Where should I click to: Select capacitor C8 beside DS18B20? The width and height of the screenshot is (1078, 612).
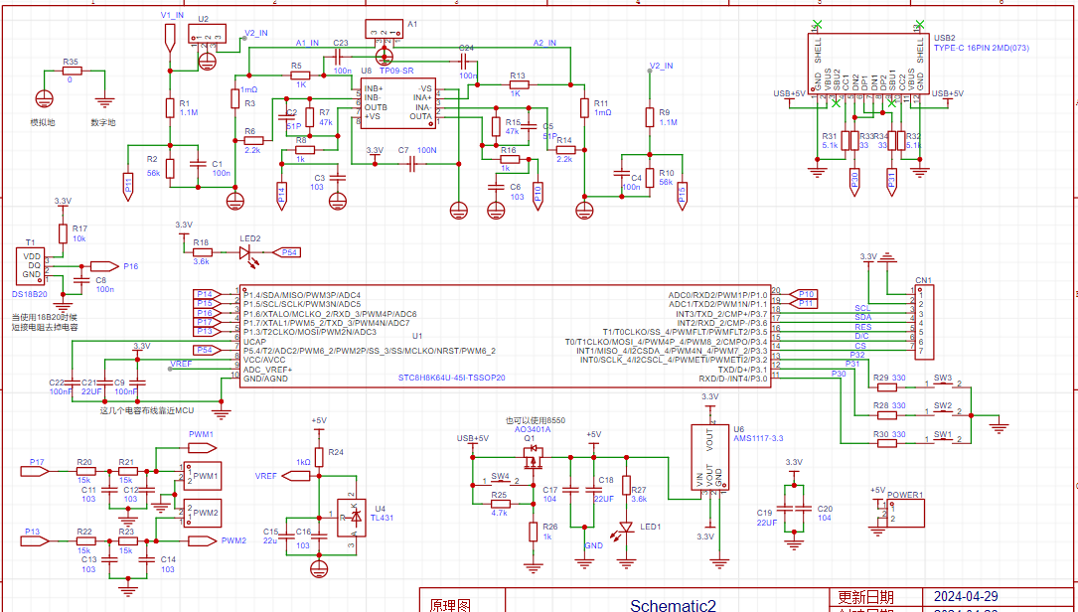[81, 279]
